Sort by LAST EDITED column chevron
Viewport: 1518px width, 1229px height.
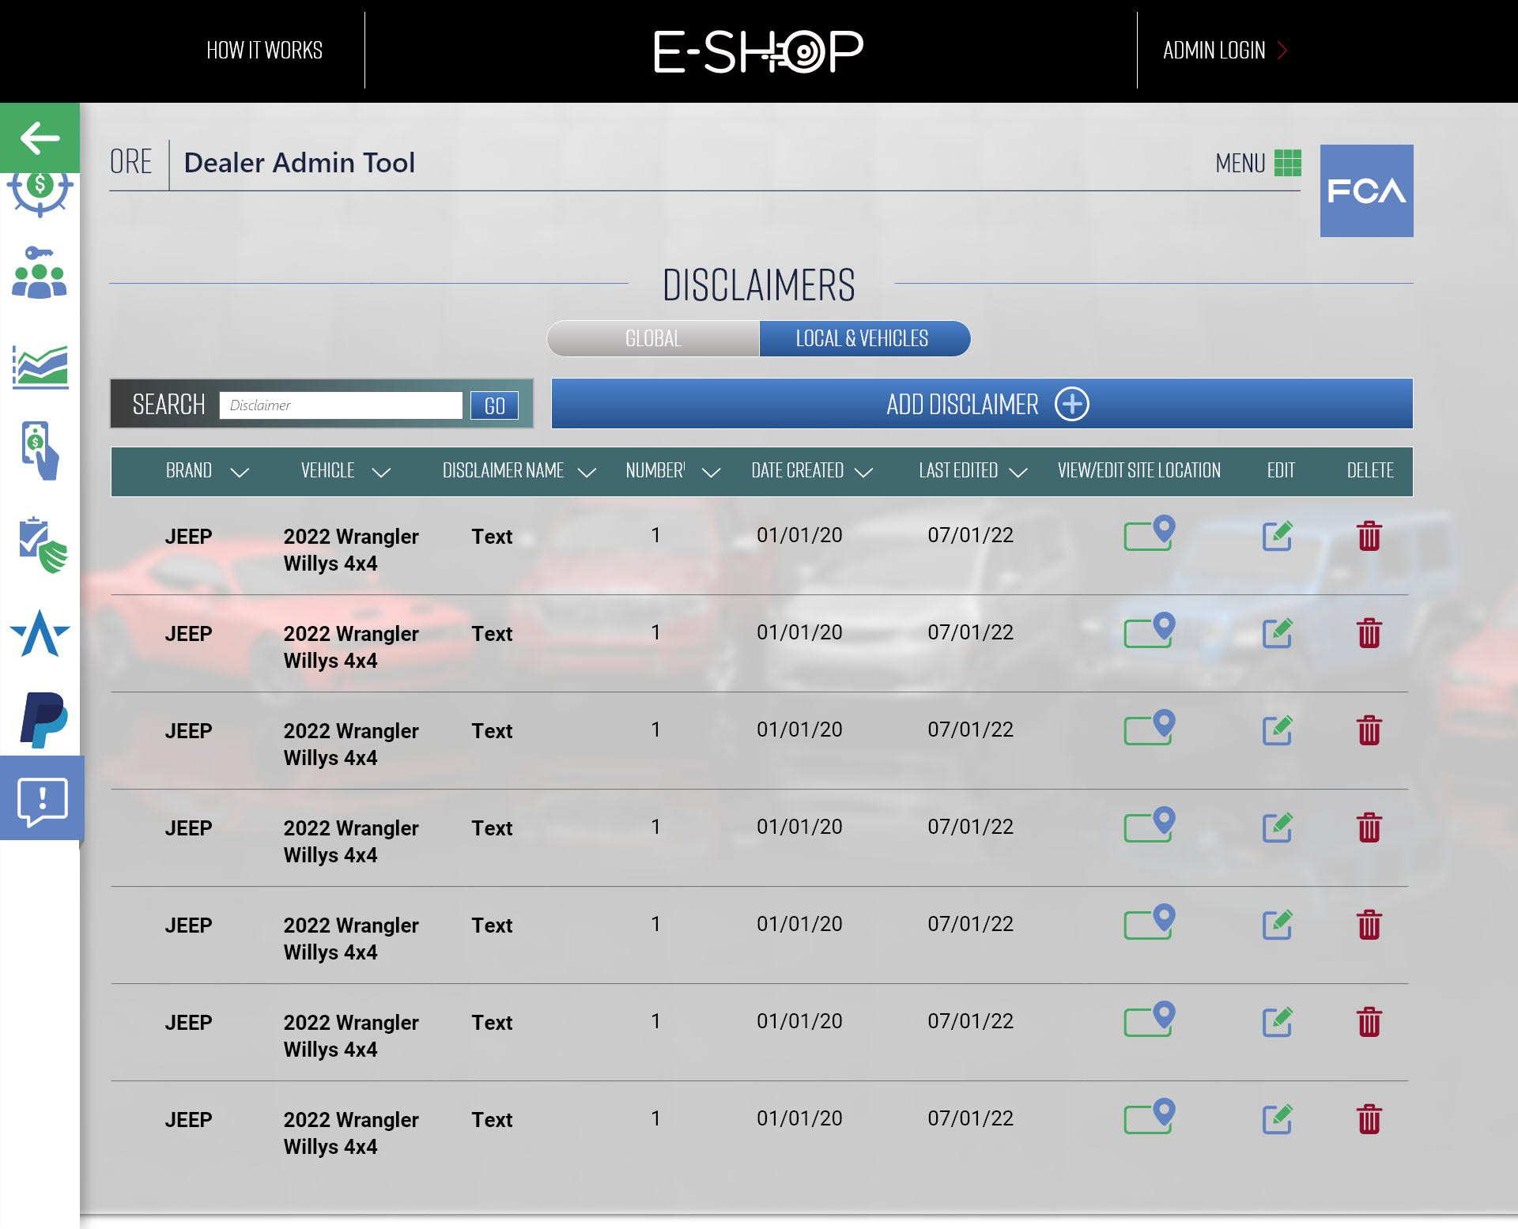coord(1018,473)
